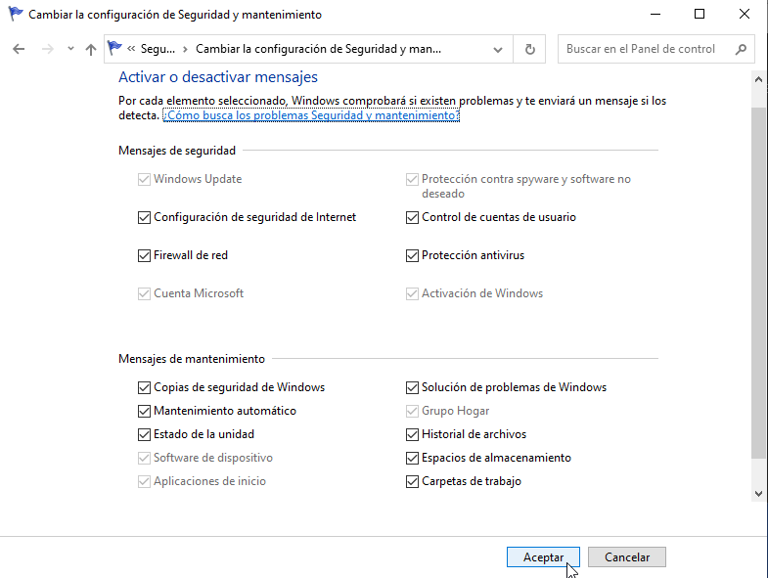
Task: Minimize the window
Action: [655, 15]
